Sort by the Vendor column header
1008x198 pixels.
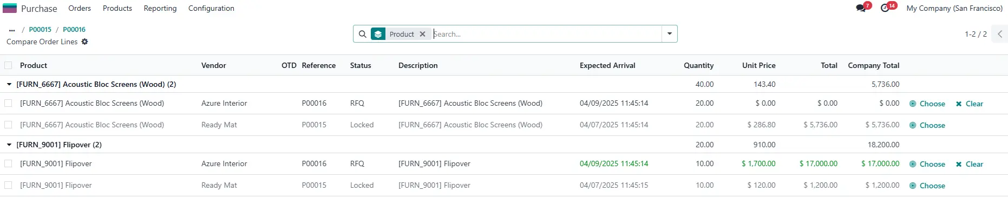point(214,65)
